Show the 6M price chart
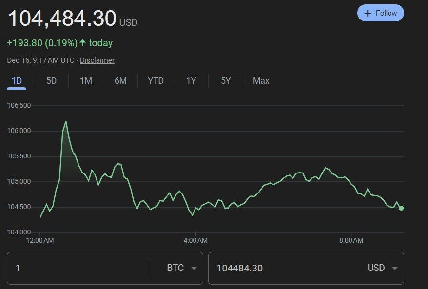This screenshot has height=289, width=428. (x=120, y=81)
